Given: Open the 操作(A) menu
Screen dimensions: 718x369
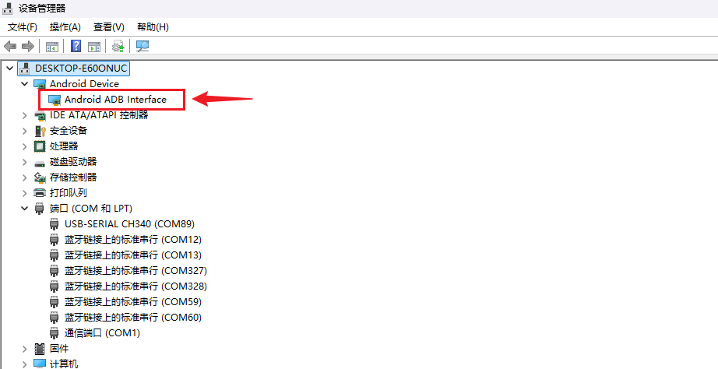Looking at the screenshot, I should 65,27.
